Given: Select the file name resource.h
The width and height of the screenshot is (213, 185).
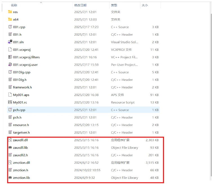Looking at the screenshot, I should pyautogui.click(x=21, y=125).
